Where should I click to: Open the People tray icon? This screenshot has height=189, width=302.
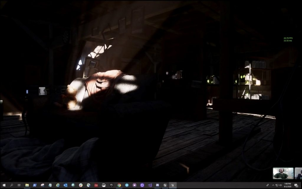pyautogui.click(x=267, y=185)
